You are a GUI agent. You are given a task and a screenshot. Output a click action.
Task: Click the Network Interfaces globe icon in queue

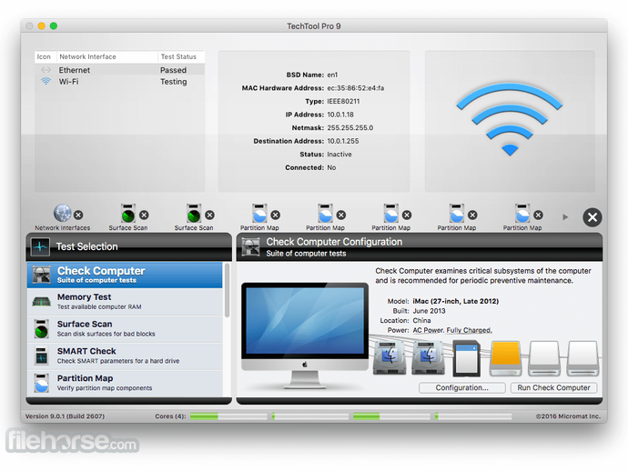(63, 213)
